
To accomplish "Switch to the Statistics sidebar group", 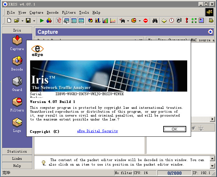I will [17, 151].
